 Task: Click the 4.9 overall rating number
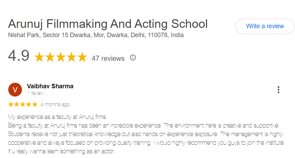coord(19,56)
